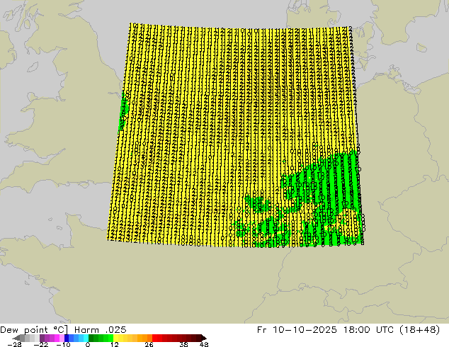
Task: Click the -10 legend value
Action: pos(63,345)
